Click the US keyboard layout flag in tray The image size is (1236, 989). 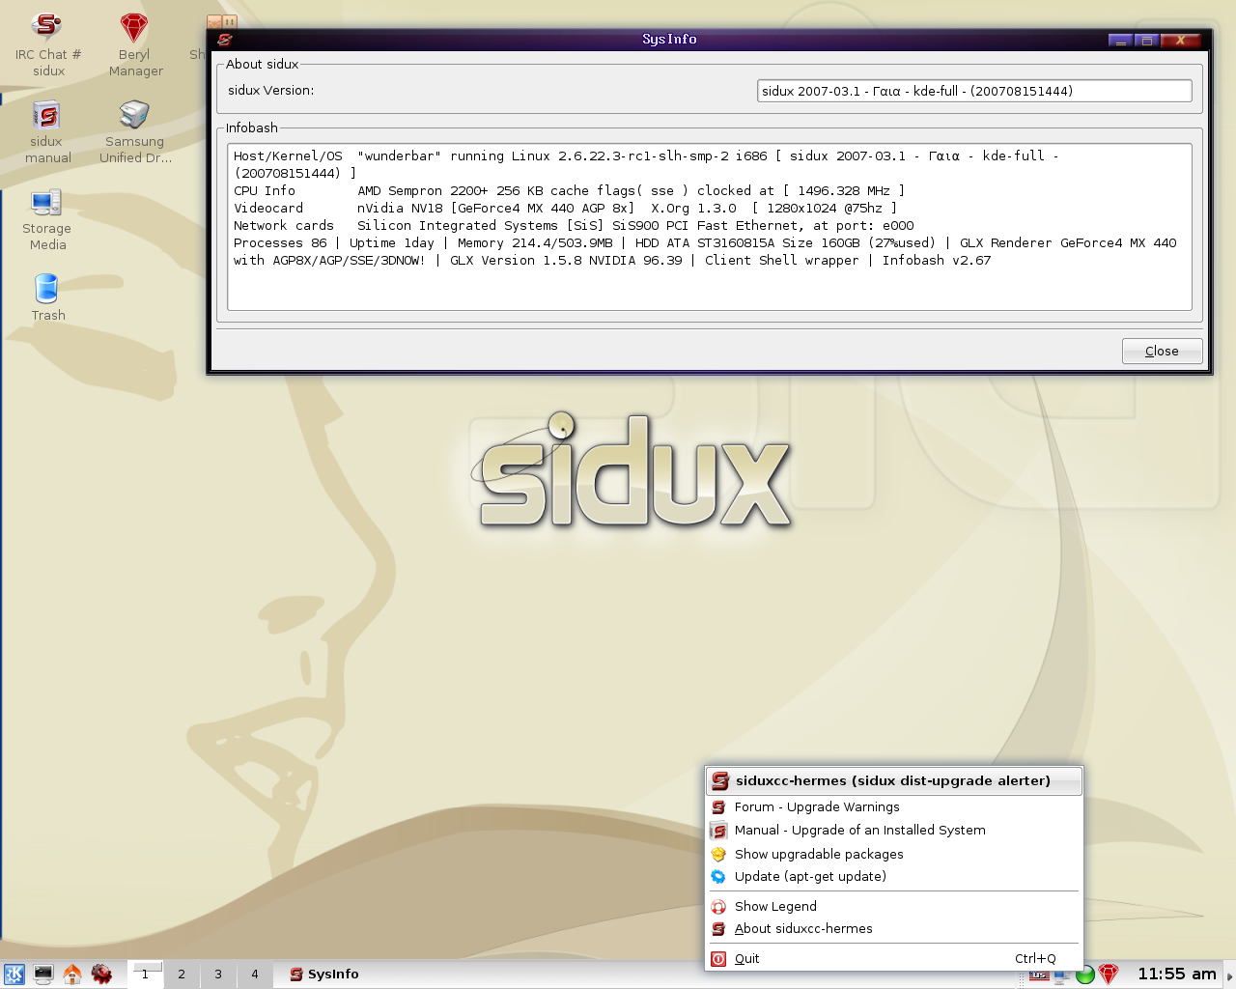point(1039,975)
